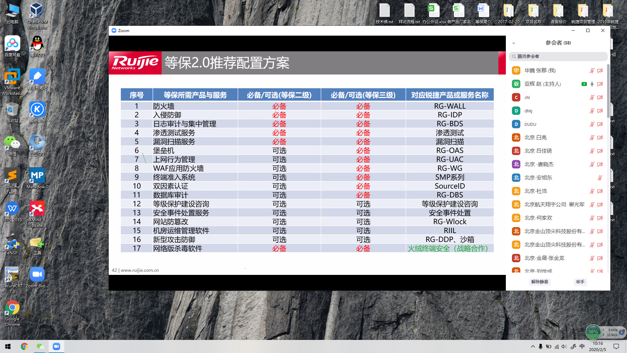627x353 pixels.
Task: Open 拜访流程.txt file on desktop
Action: click(409, 14)
